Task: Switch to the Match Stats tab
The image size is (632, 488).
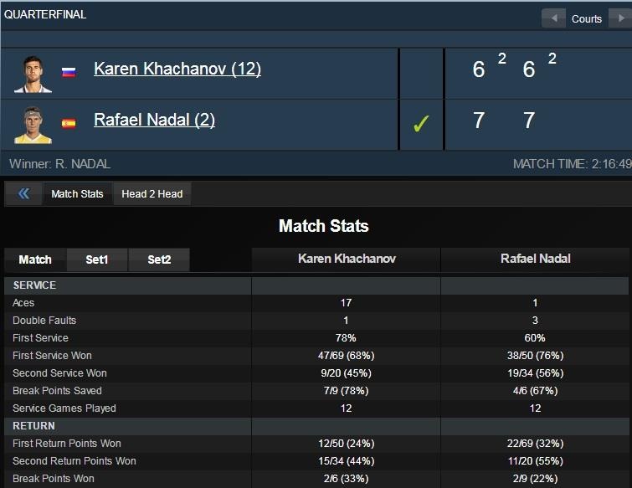Action: 77,194
